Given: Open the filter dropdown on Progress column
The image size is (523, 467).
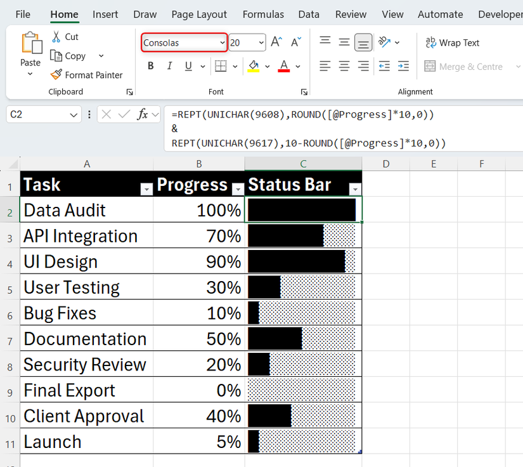Looking at the screenshot, I should pos(238,189).
